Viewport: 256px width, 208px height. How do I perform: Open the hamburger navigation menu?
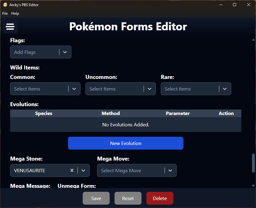10,27
